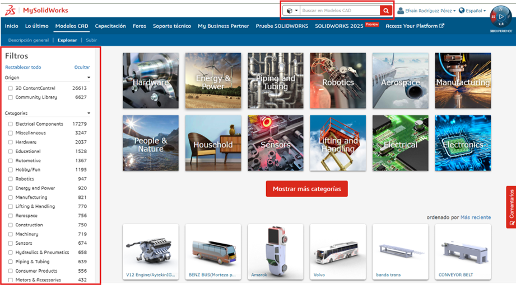Open the Español language dropdown

472,11
